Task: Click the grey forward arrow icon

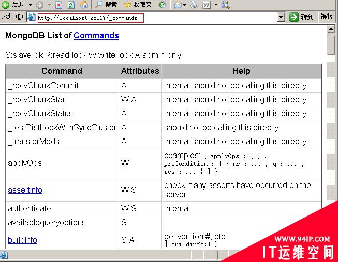Action: 40,5
